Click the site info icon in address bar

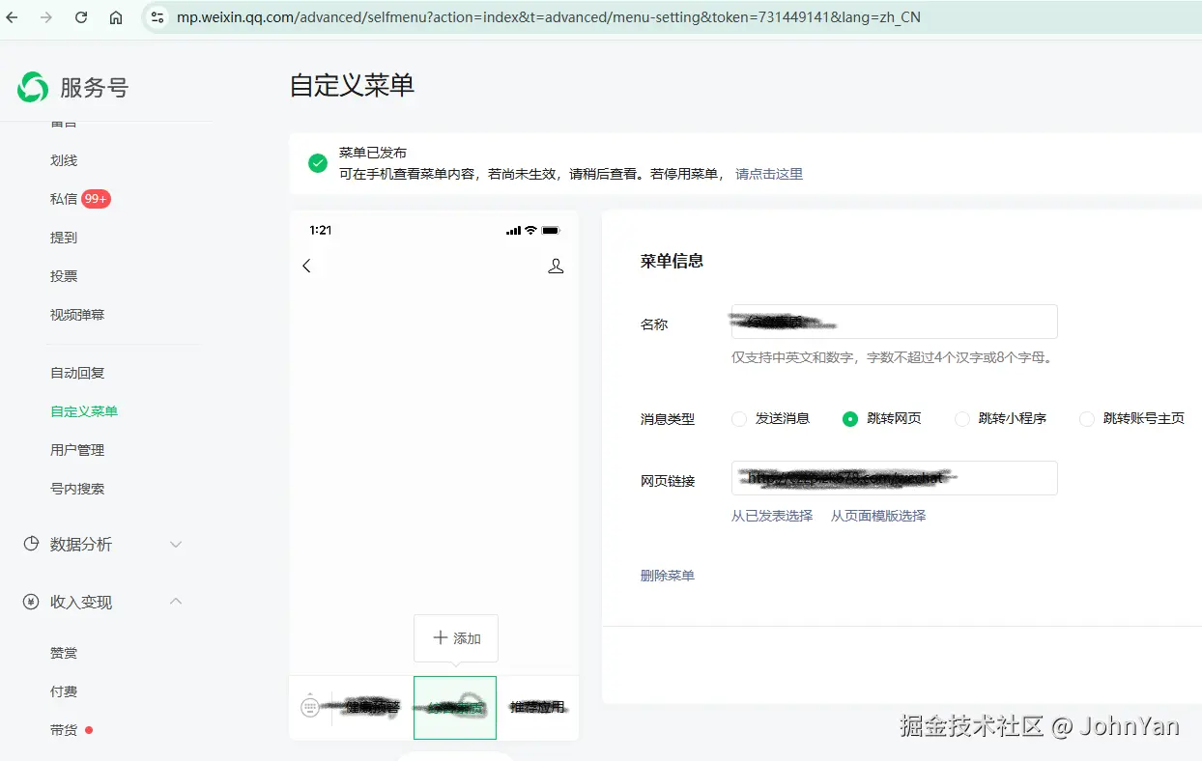coord(158,17)
